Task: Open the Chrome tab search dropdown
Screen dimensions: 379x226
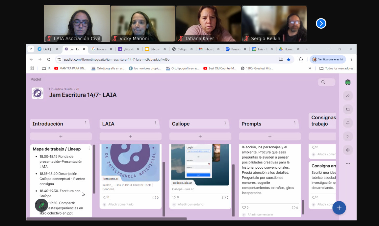Action: coord(31,49)
